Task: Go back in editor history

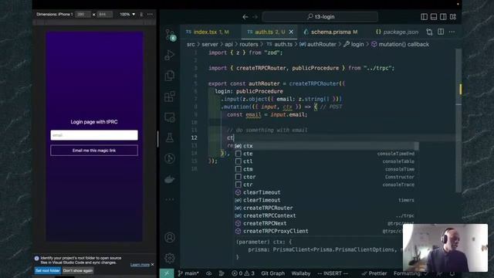Action: click(245, 17)
